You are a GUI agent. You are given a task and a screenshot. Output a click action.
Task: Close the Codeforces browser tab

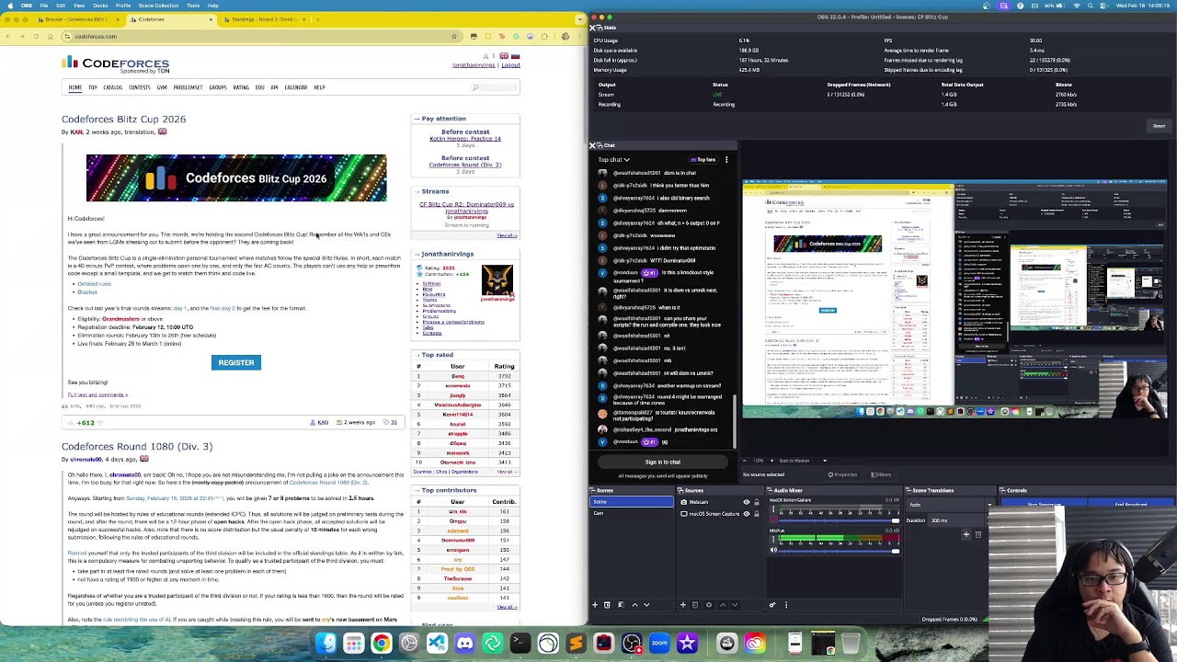(211, 19)
